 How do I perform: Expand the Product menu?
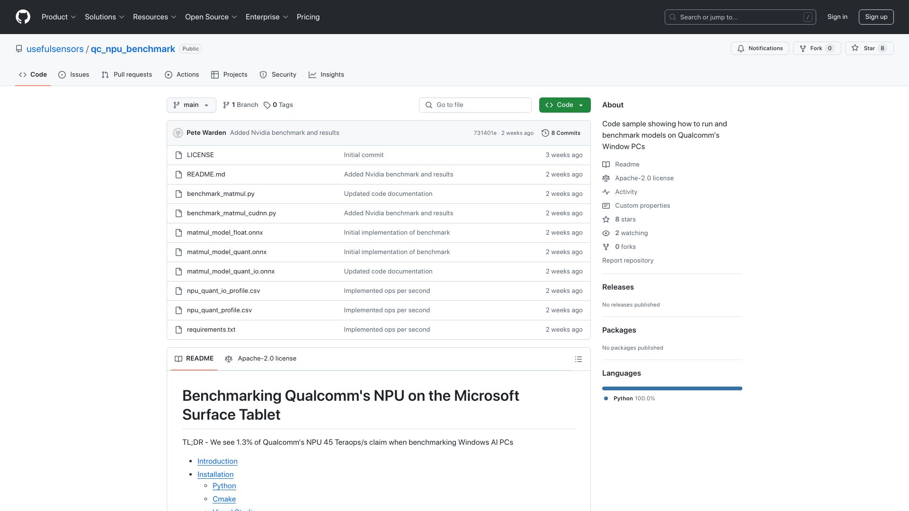(x=59, y=17)
